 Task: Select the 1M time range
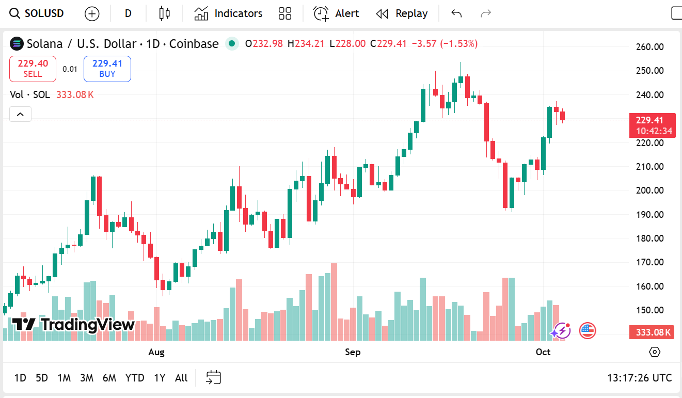(x=64, y=378)
